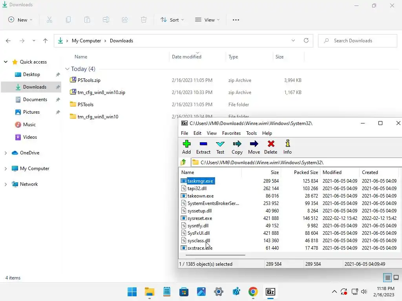Show hidden system tray icons
The image size is (402, 301).
[334, 292]
